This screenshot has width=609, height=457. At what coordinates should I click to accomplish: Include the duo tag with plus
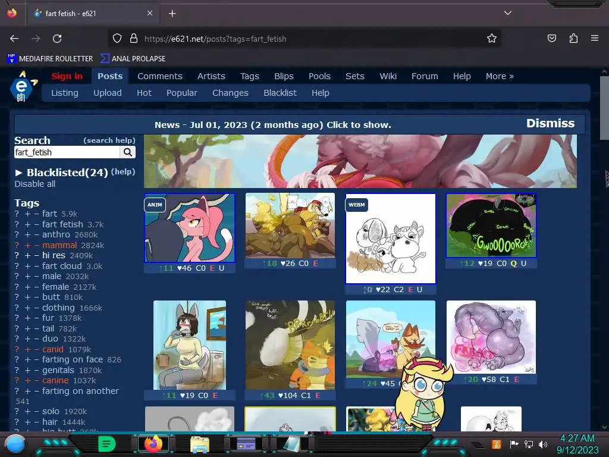(27, 339)
